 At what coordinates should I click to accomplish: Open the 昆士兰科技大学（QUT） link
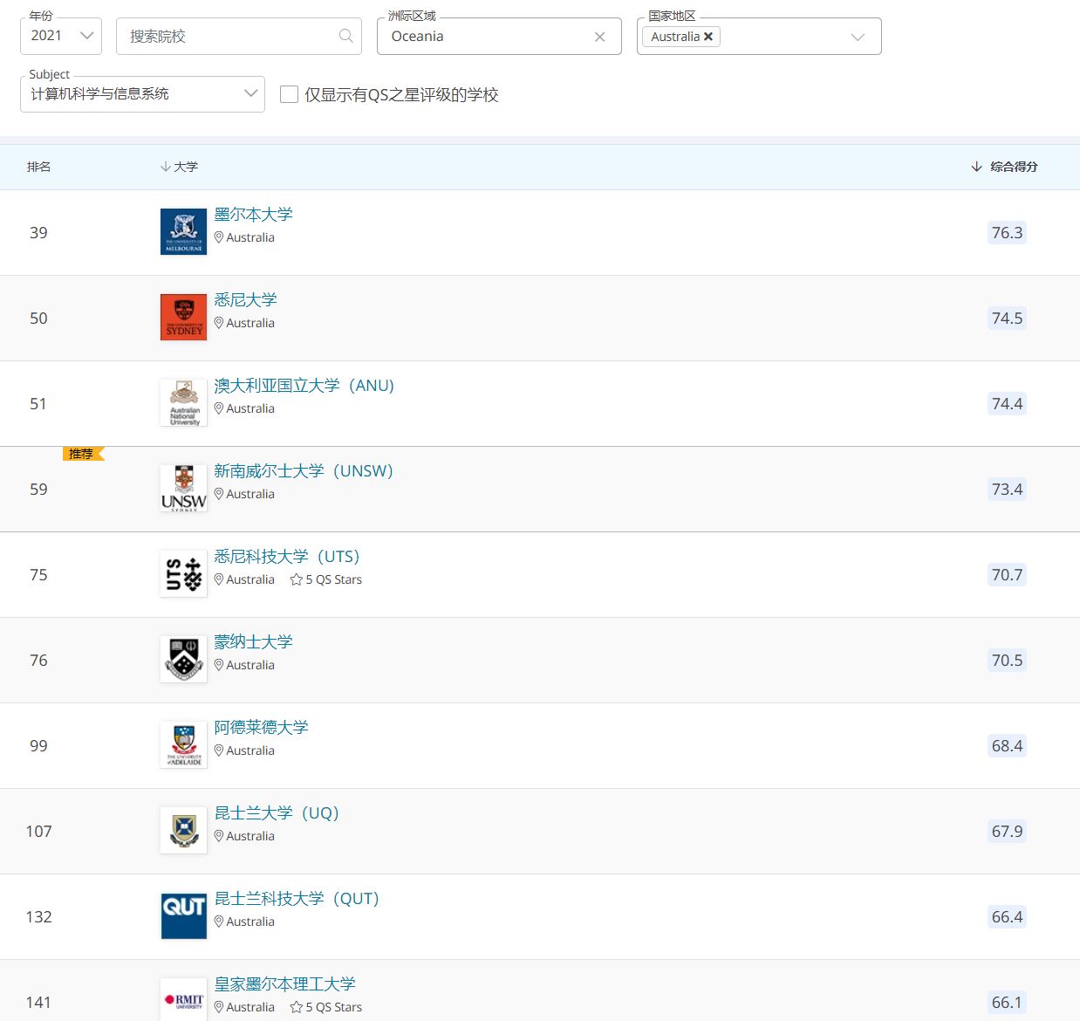click(x=297, y=899)
